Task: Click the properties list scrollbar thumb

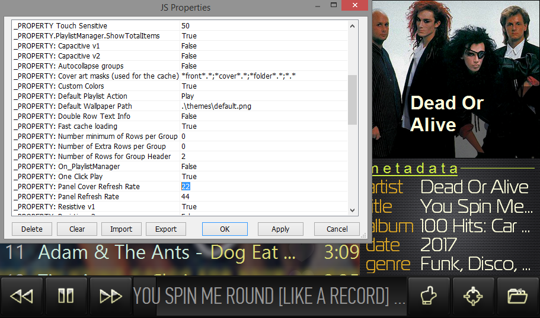Action: click(352, 99)
